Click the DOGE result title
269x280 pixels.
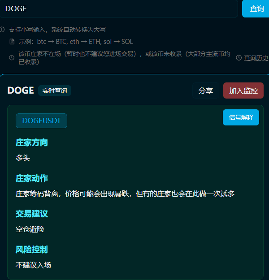(x=21, y=90)
